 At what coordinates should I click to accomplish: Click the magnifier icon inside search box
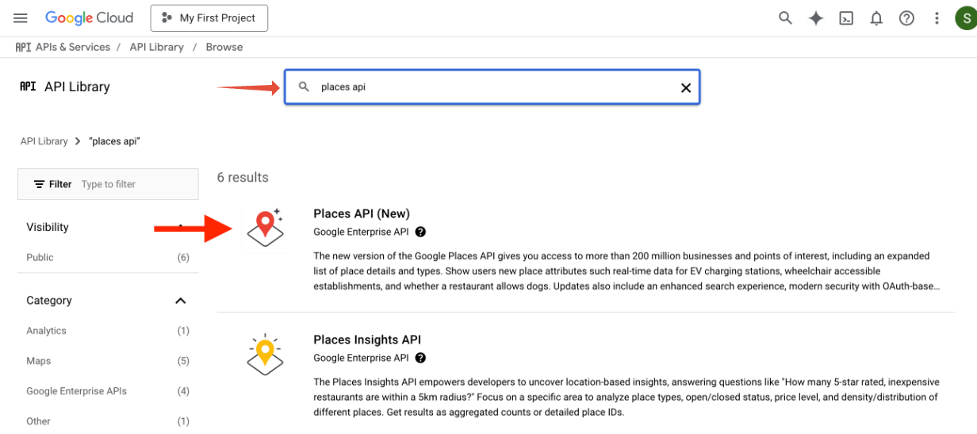304,87
